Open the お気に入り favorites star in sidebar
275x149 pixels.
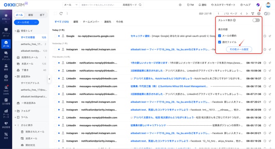pos(6,18)
